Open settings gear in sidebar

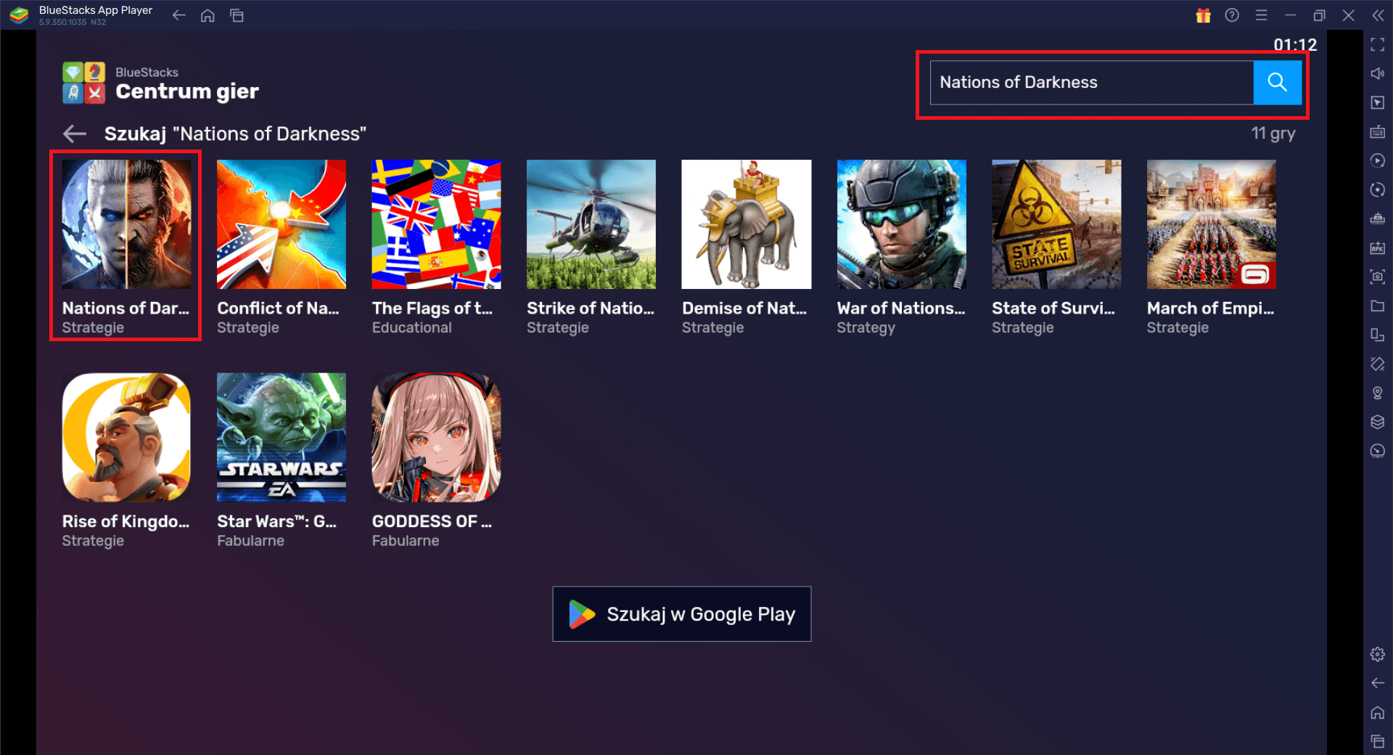coord(1378,654)
